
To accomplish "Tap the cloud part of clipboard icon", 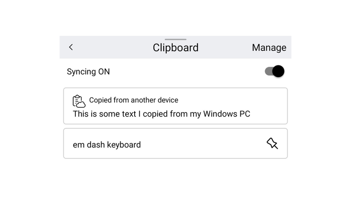I will (81, 104).
